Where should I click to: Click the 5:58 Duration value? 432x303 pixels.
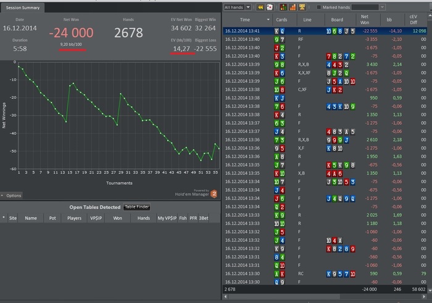tap(20, 49)
